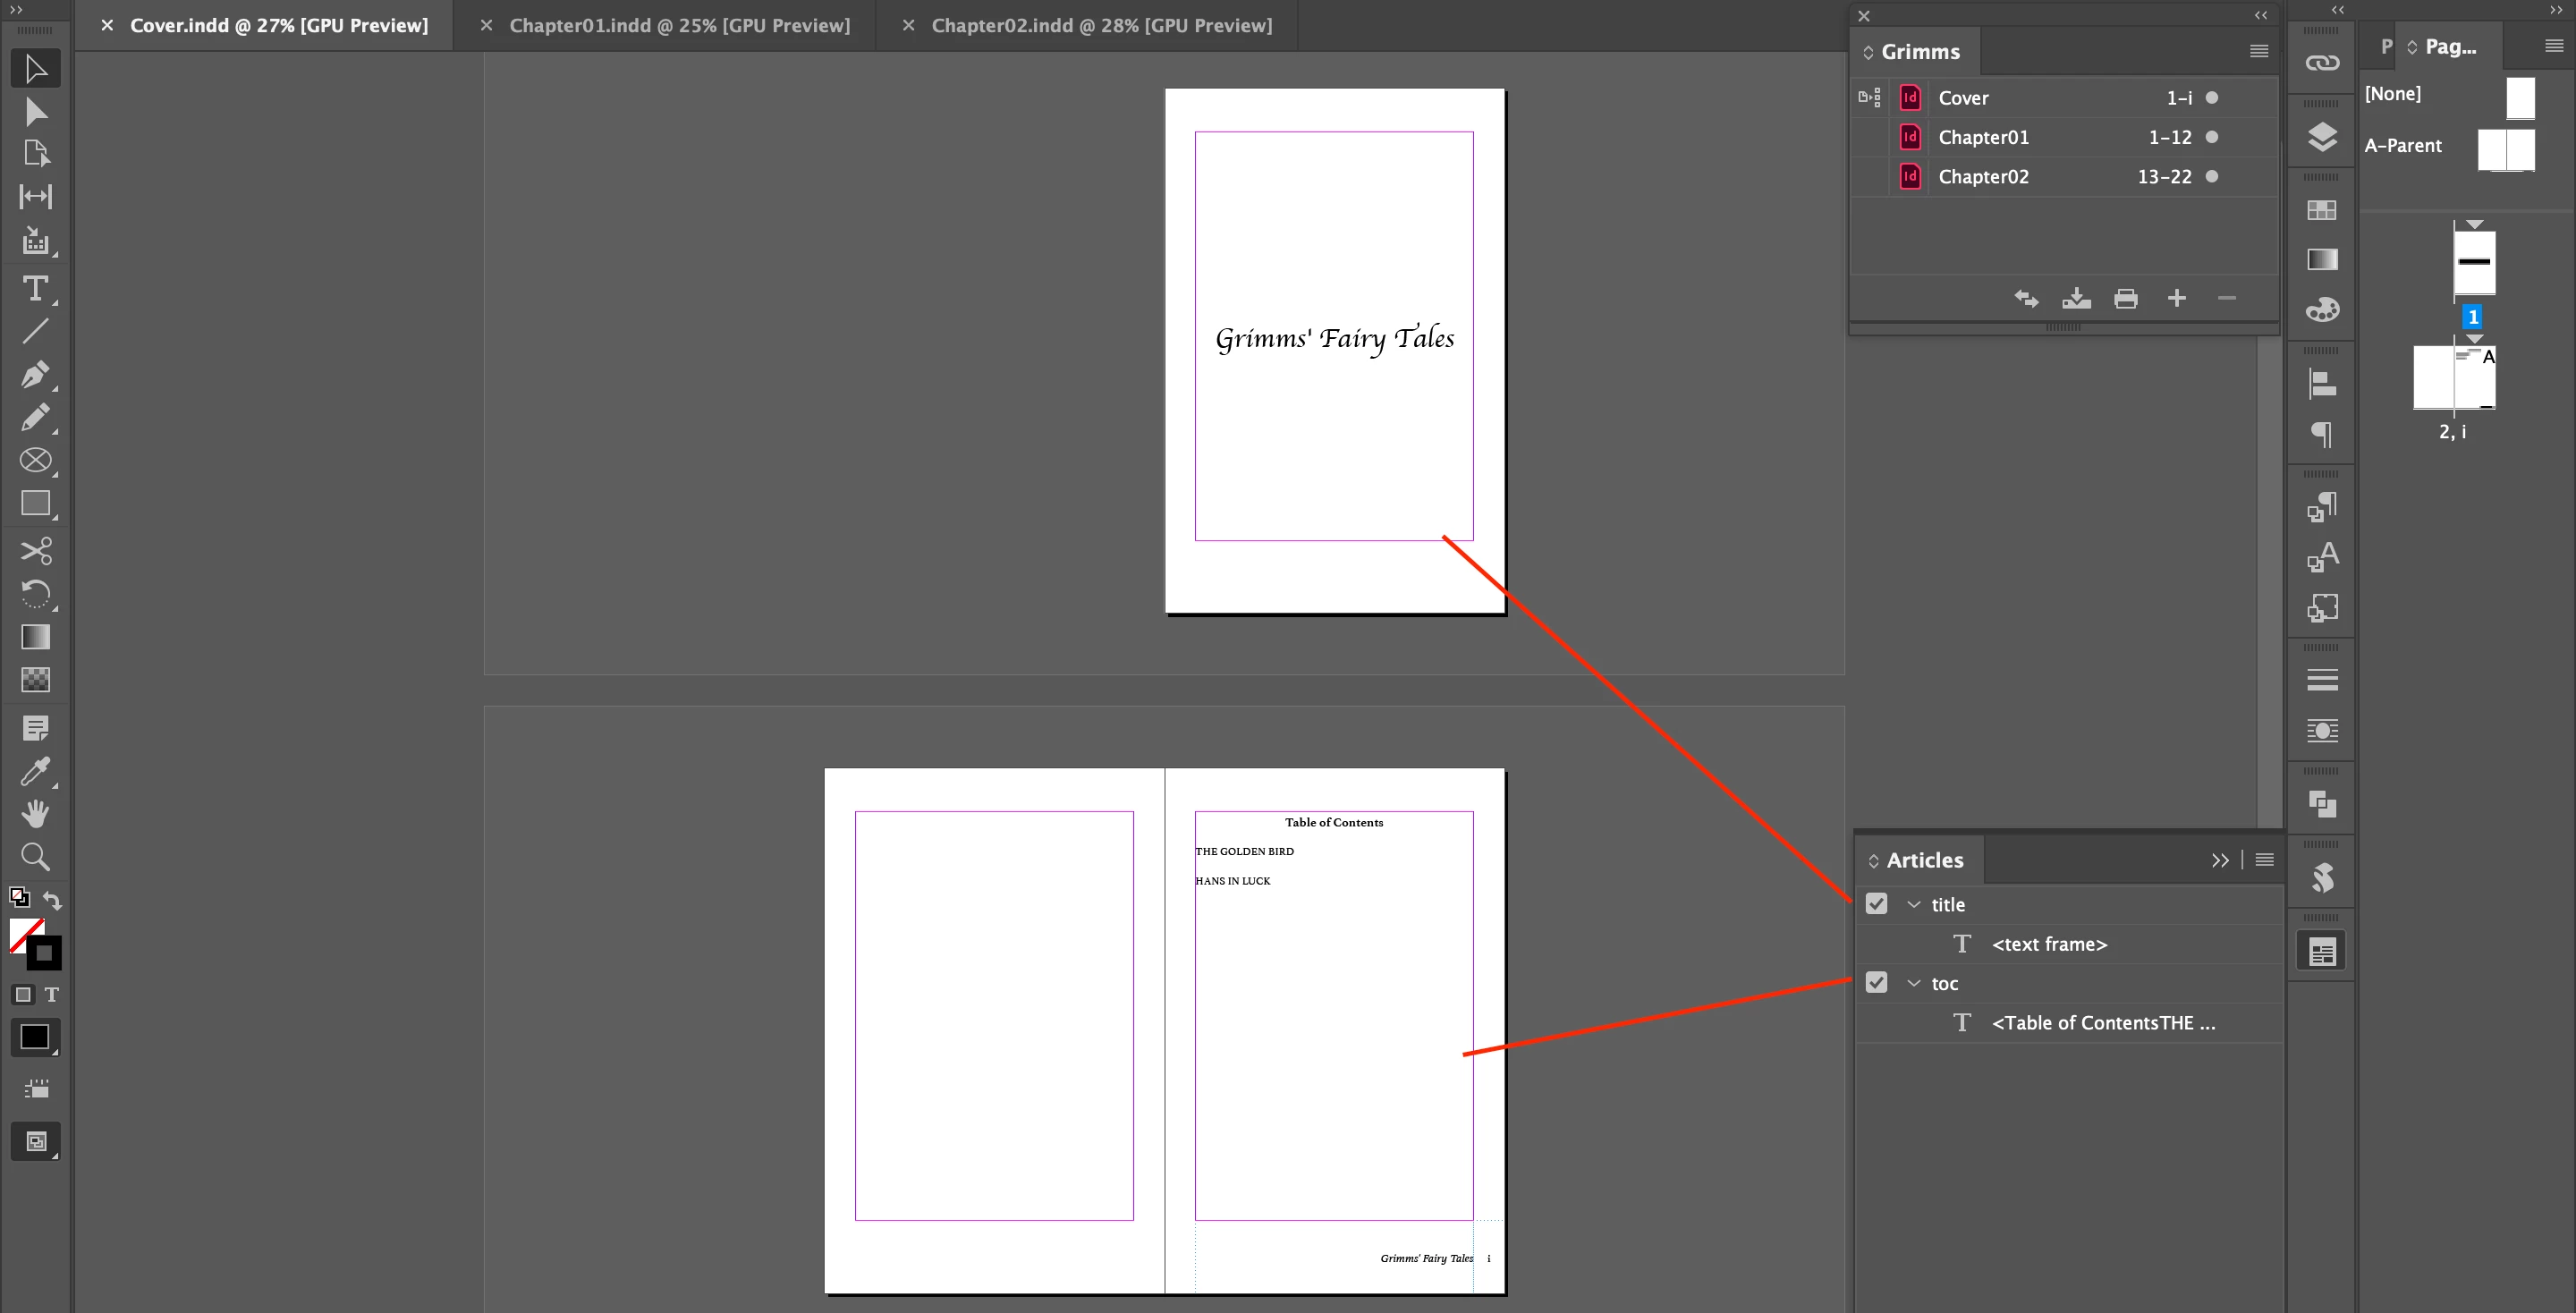Image resolution: width=2576 pixels, height=1313 pixels.
Task: Select the Pen tool
Action: [35, 375]
